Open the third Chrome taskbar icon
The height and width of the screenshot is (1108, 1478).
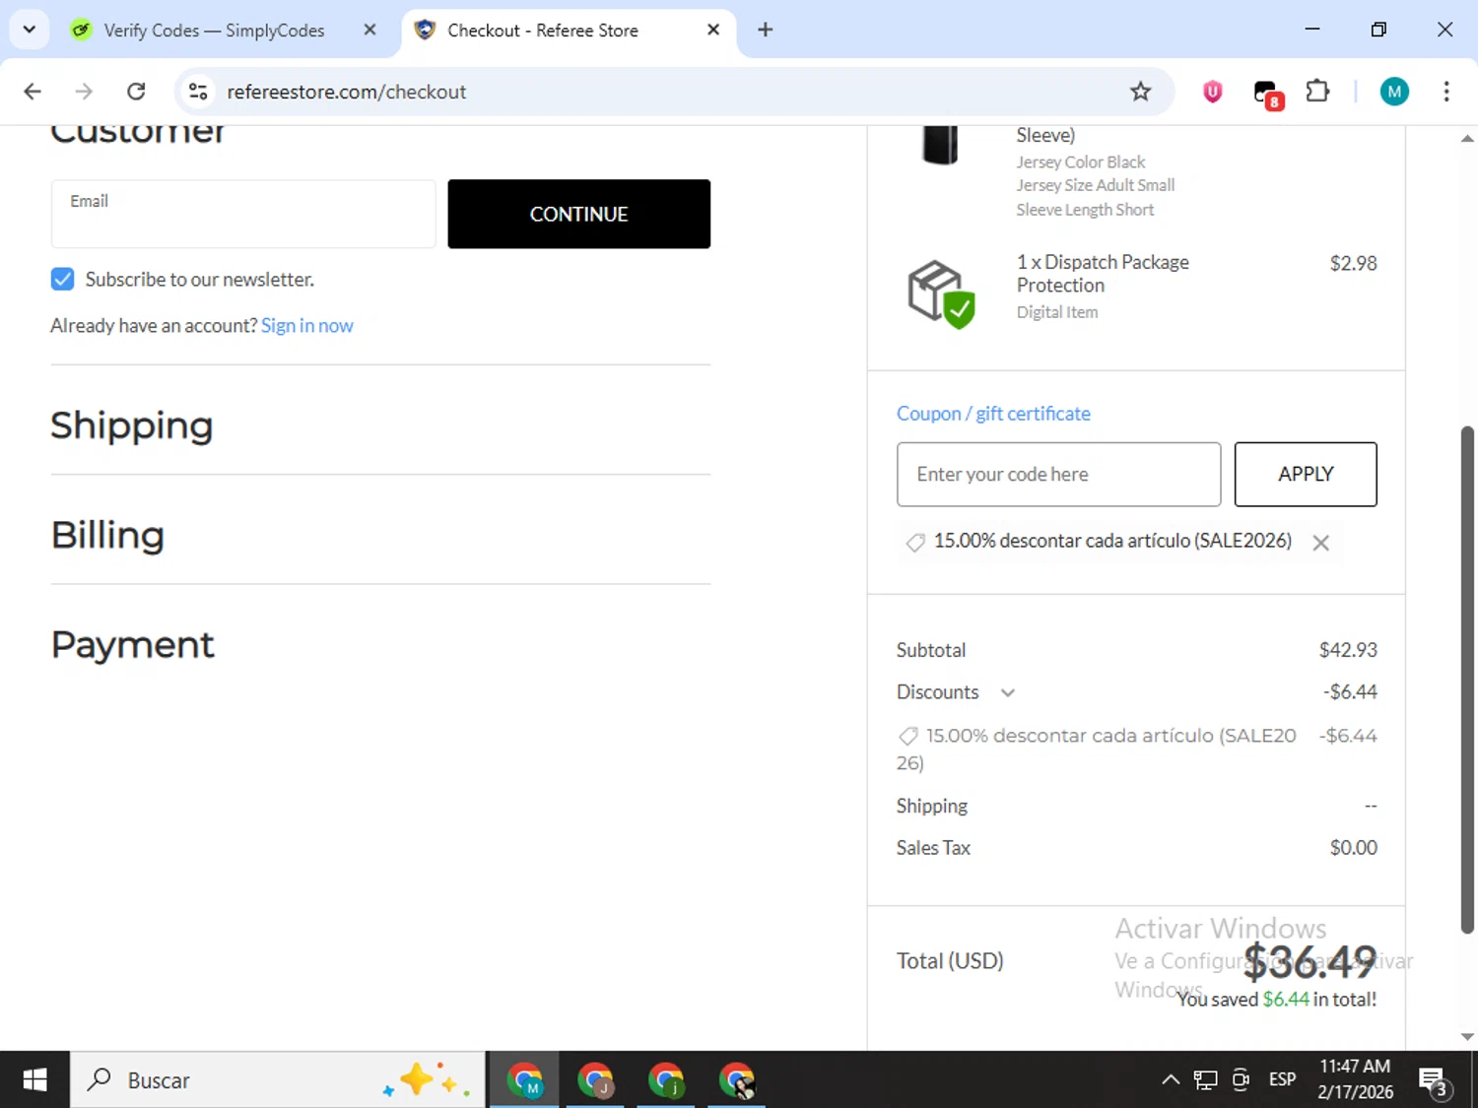coord(666,1080)
